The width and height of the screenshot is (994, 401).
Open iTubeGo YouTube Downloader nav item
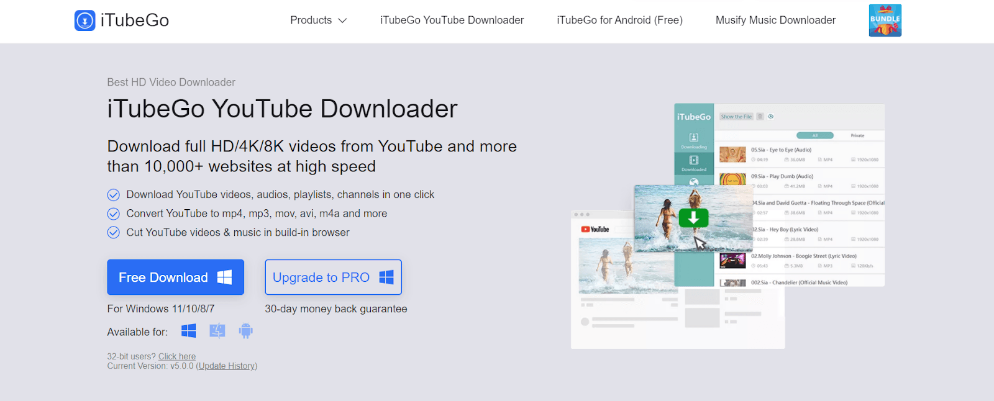click(452, 20)
